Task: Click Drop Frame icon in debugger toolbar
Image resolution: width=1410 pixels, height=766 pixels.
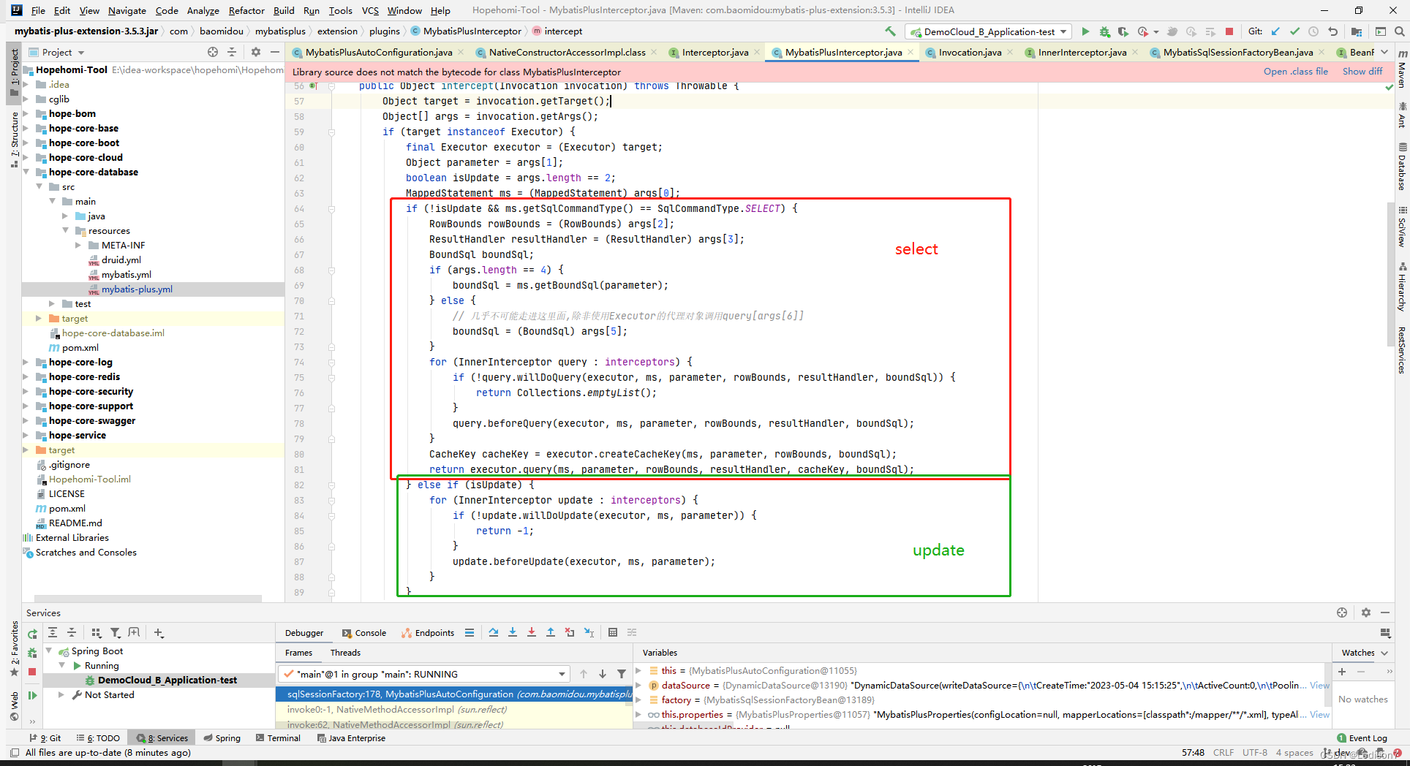Action: point(570,632)
